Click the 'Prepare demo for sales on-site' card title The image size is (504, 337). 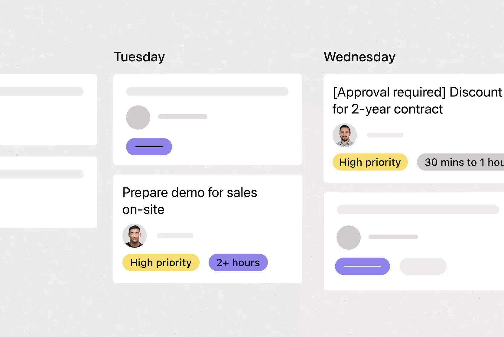[190, 201]
